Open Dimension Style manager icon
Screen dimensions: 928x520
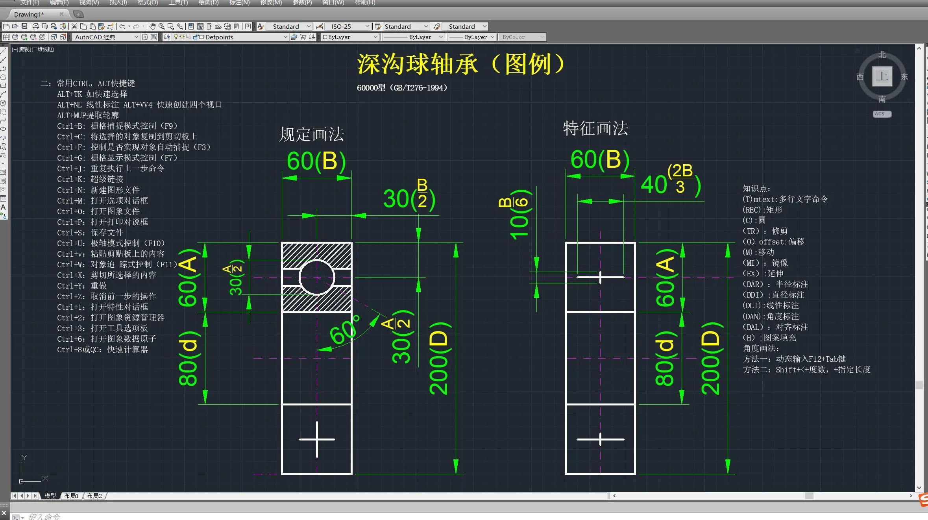pyautogui.click(x=320, y=26)
